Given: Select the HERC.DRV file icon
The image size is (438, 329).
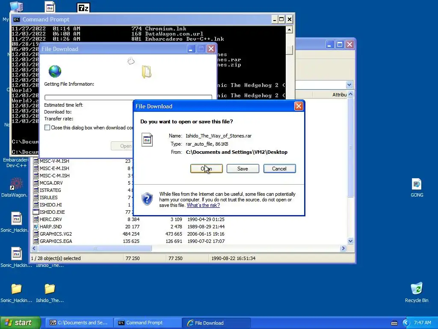Looking at the screenshot, I should [x=36, y=219].
